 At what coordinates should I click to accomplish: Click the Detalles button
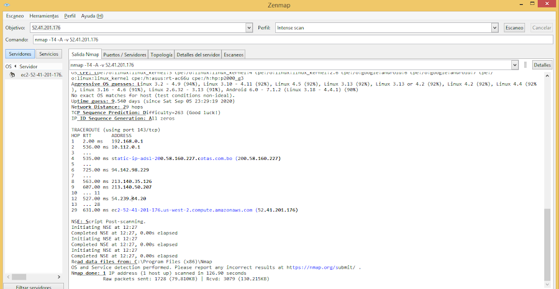coord(542,65)
